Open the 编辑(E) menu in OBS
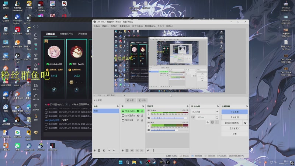This screenshot has width=295, height=166. pos(105,26)
